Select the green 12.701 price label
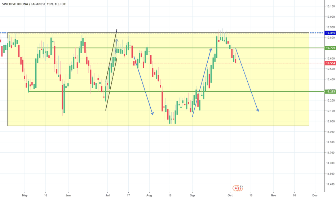This screenshot has width=336, height=198. pyautogui.click(x=330, y=48)
